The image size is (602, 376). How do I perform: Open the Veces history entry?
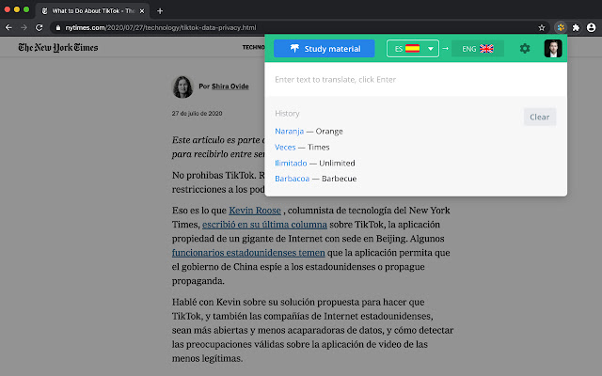point(285,147)
